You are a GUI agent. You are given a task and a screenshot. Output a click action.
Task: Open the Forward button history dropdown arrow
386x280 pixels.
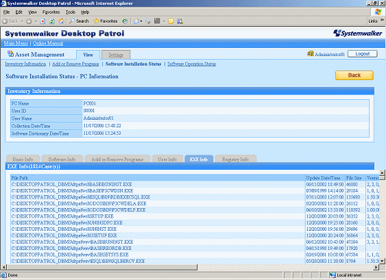click(x=36, y=21)
